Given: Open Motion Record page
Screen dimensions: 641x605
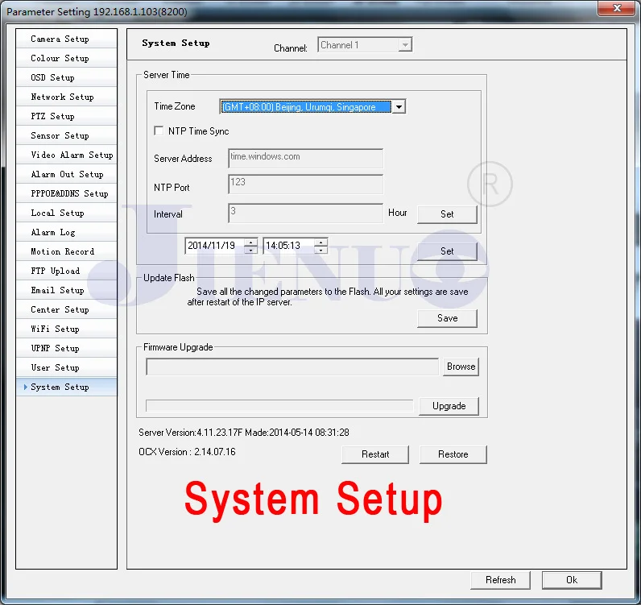Looking at the screenshot, I should [66, 251].
